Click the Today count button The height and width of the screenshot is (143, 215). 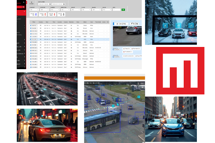126,49
